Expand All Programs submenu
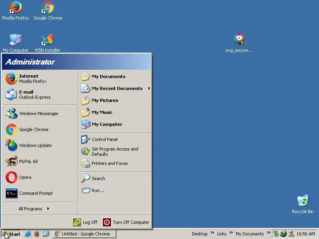The image size is (319, 239). [34, 209]
